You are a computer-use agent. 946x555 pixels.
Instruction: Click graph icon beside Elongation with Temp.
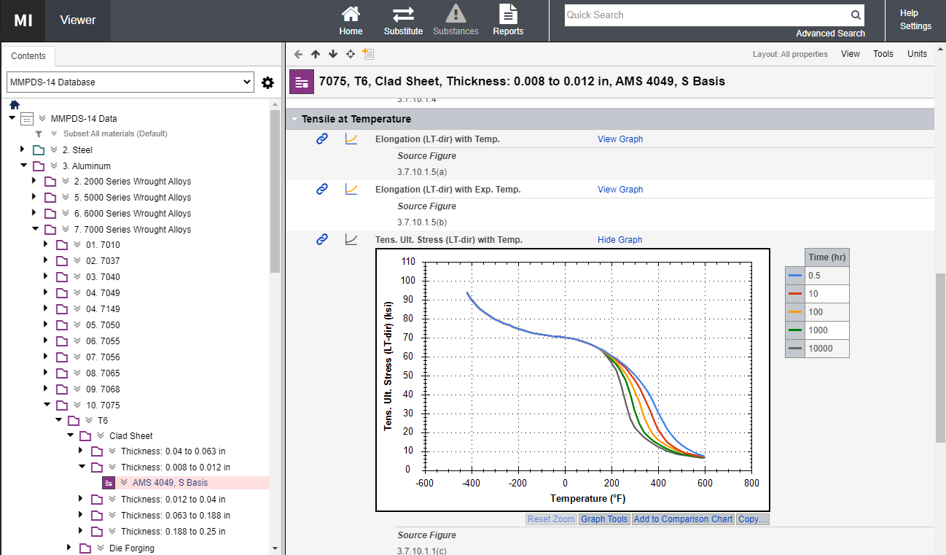point(351,139)
